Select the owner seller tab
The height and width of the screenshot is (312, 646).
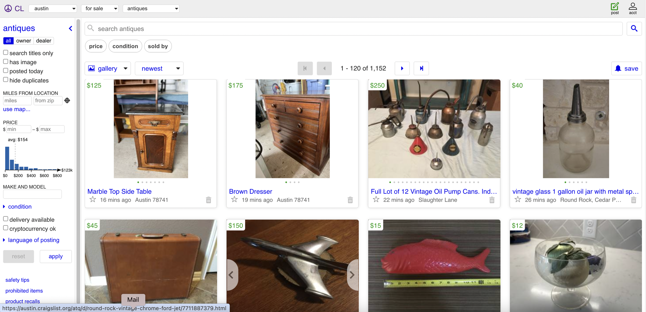[x=24, y=41]
